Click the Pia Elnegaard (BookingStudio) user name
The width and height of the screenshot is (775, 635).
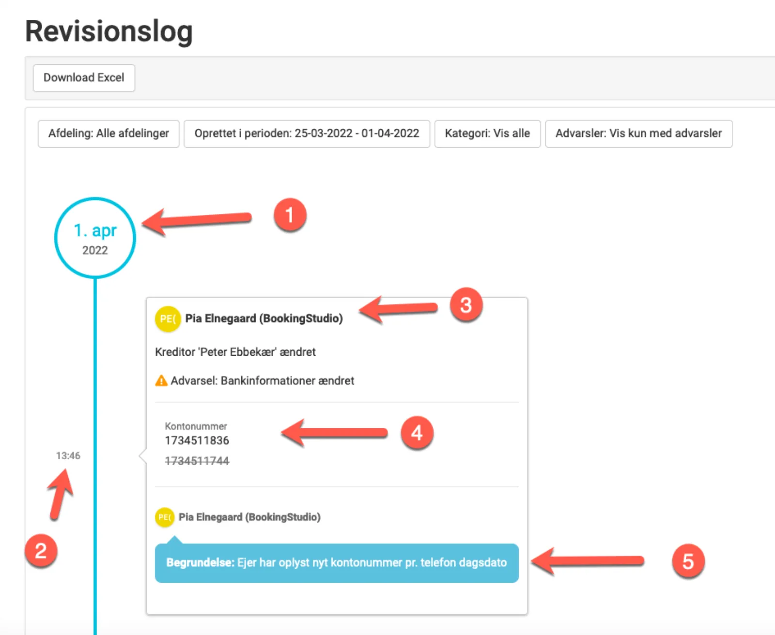point(264,318)
